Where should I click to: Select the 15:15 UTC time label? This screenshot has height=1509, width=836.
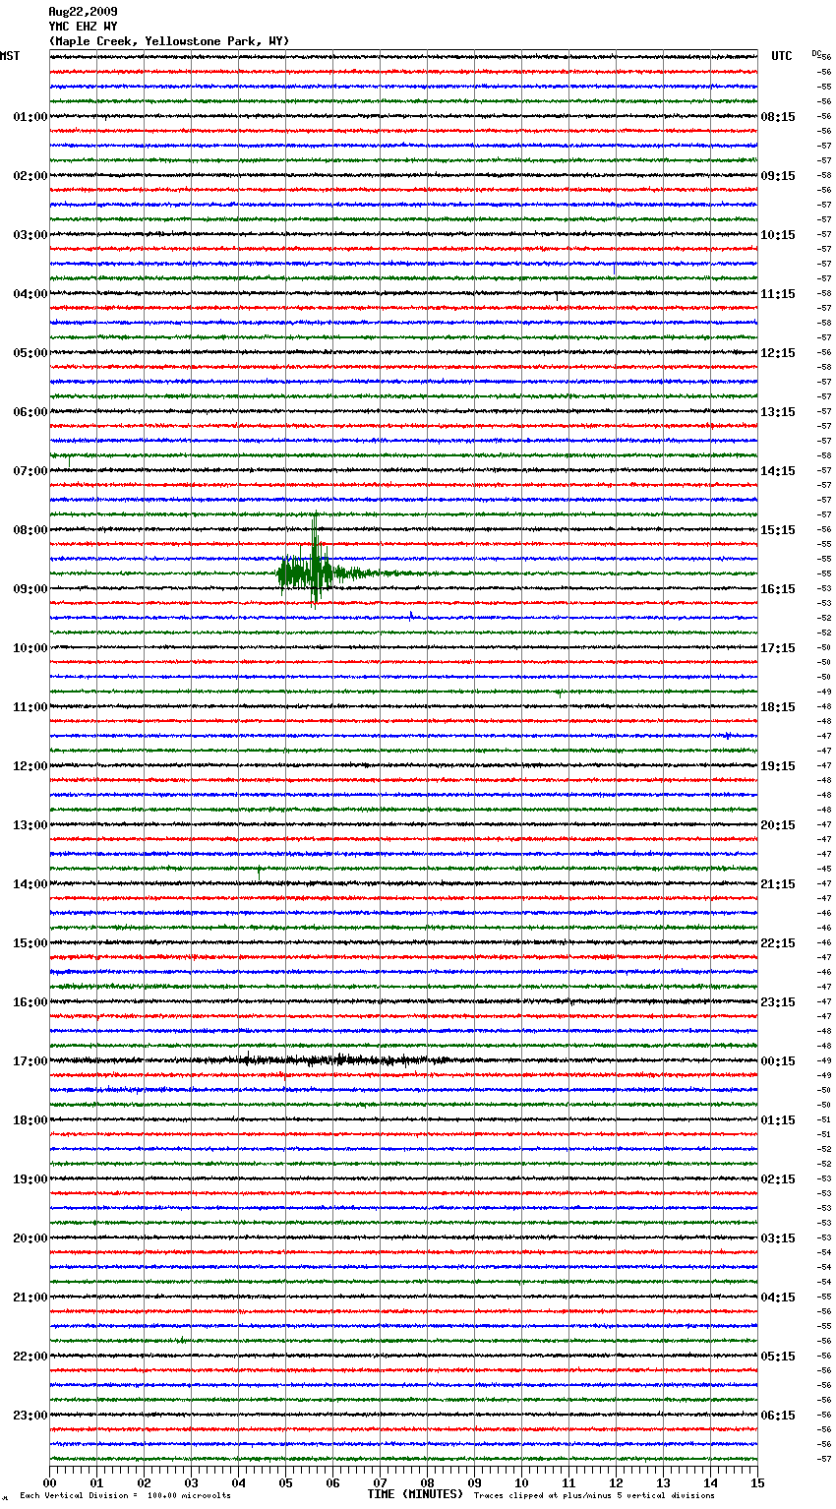pos(778,530)
